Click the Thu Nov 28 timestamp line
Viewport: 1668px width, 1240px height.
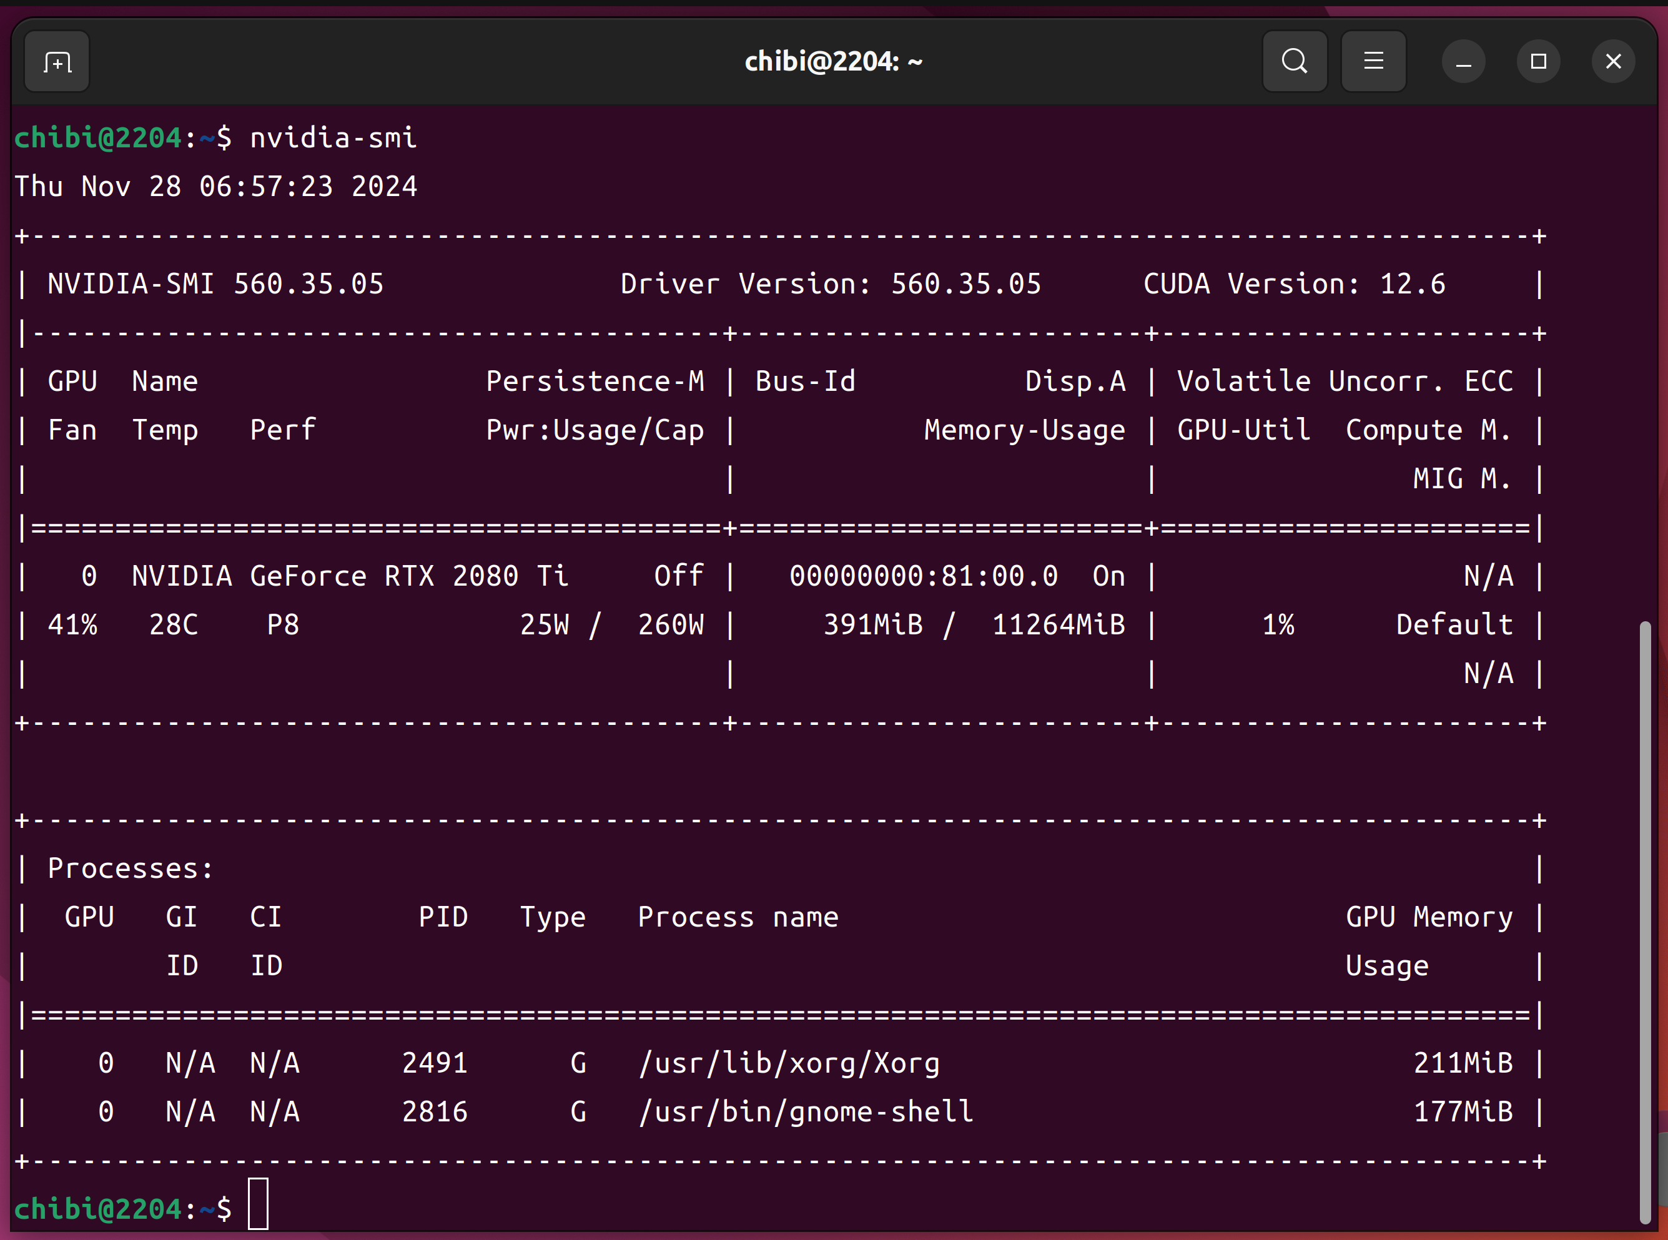[x=216, y=187]
